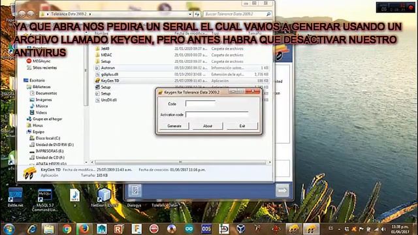Screen dimensions: 418x235
Task: Click the taskbar clock showing 11:38 p.m.
Action: [400, 229]
